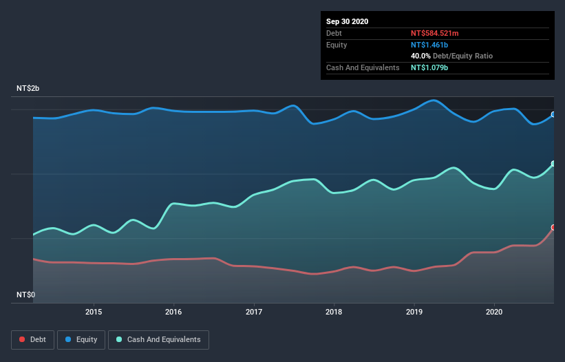Click the blue Equity endpoint marker
Viewport: 565px width, 362px height.
[554, 114]
